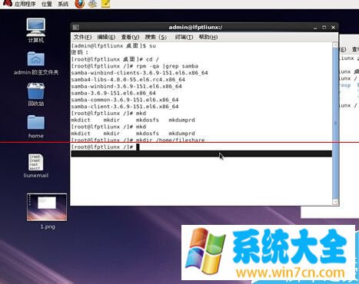Screen dimensions: 359x284
Task: Open the terminal File menu
Action: click(82, 37)
